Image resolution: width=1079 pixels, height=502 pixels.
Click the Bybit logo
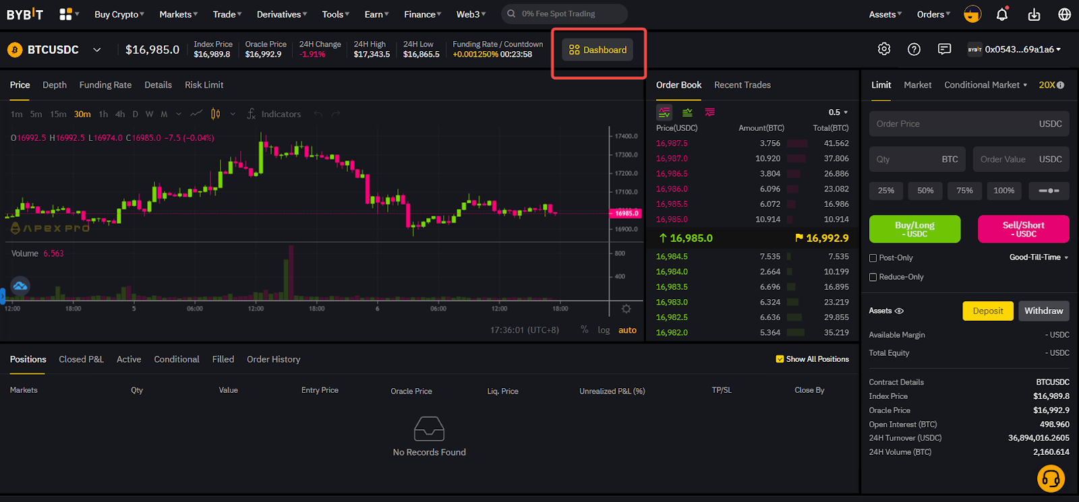25,14
